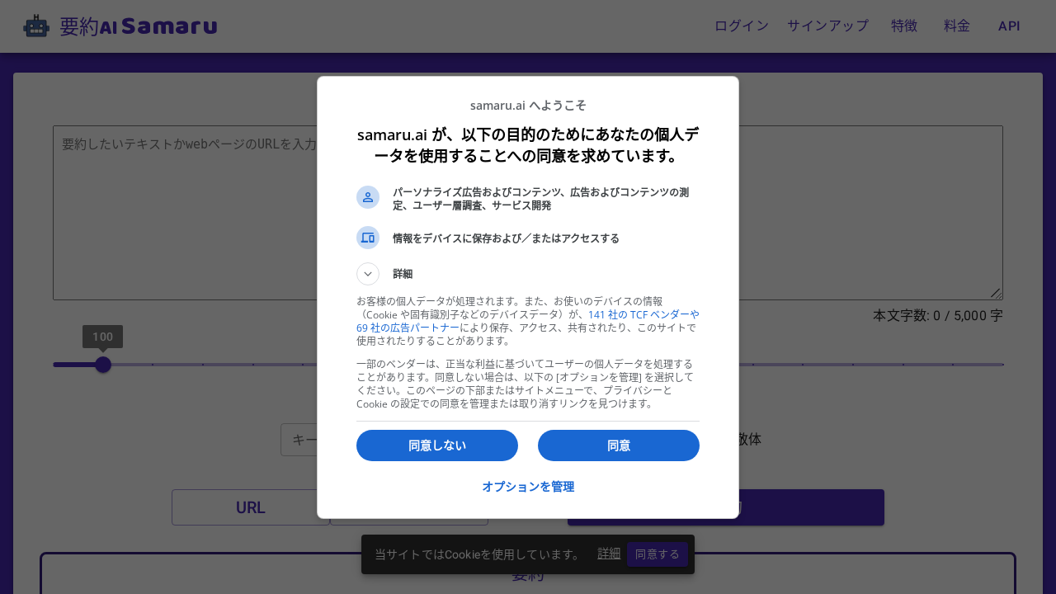Open the サインアップ page from the navigation
The height and width of the screenshot is (594, 1056).
coord(827,26)
